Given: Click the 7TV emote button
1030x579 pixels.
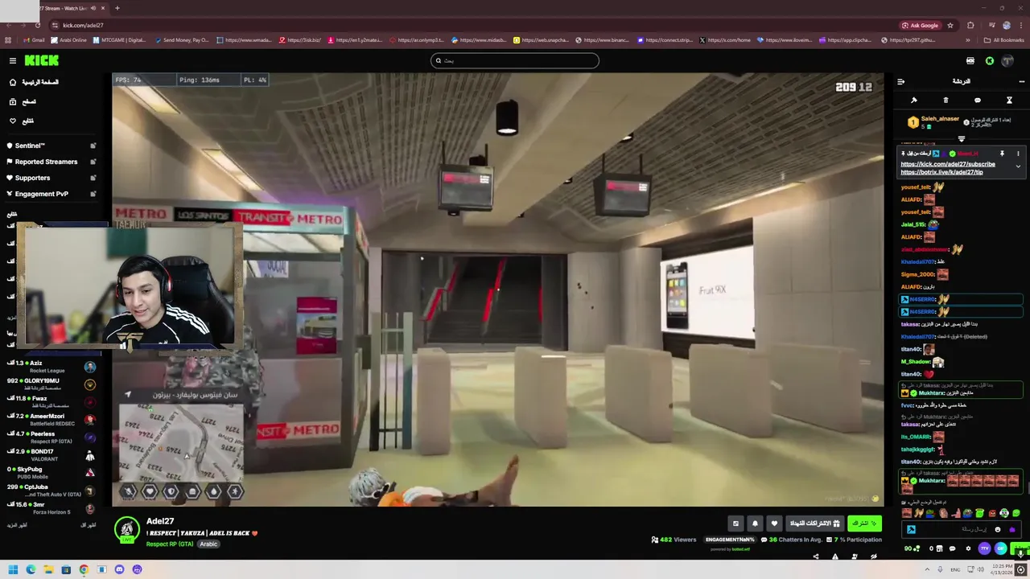Looking at the screenshot, I should [x=984, y=548].
